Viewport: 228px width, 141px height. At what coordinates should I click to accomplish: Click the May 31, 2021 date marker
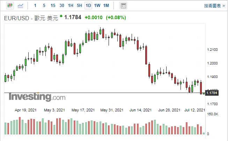112,110
